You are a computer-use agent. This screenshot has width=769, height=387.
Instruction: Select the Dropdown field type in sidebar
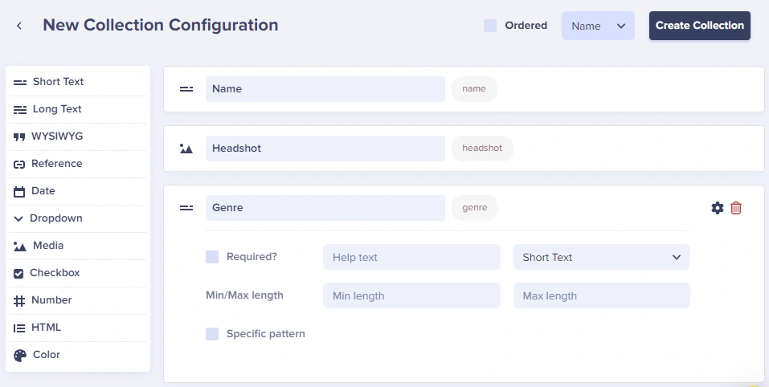[x=55, y=218]
